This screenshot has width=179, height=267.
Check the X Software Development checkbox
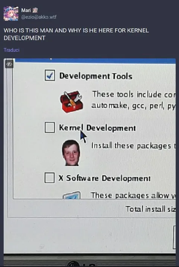[x=50, y=178]
